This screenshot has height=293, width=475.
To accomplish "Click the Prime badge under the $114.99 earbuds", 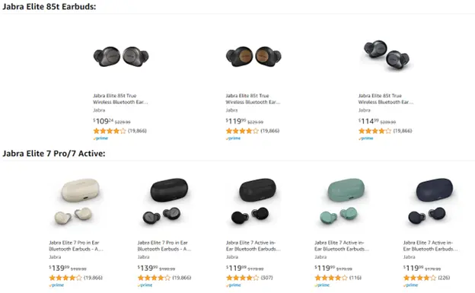I will coord(365,139).
